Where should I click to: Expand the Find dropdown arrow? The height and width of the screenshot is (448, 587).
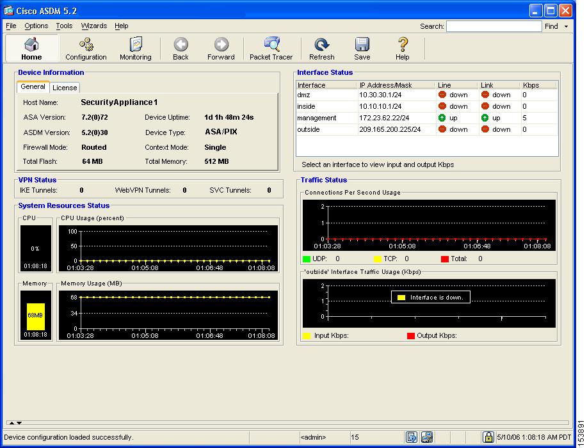pyautogui.click(x=566, y=27)
